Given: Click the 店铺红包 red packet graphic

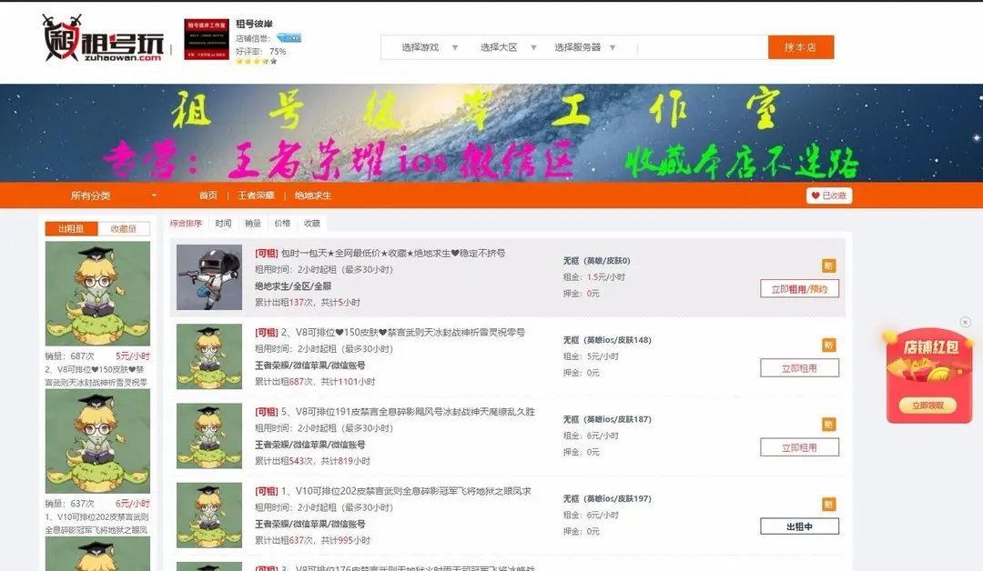Looking at the screenshot, I should pos(928,376).
